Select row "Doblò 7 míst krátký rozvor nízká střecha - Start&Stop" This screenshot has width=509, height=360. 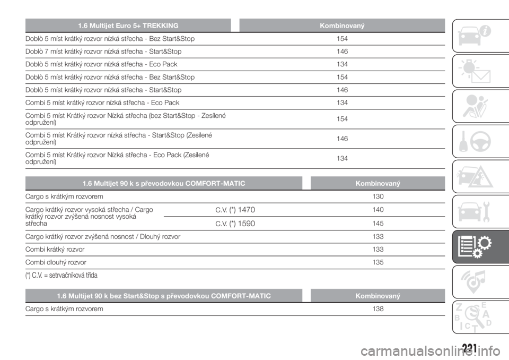pyautogui.click(x=235, y=52)
